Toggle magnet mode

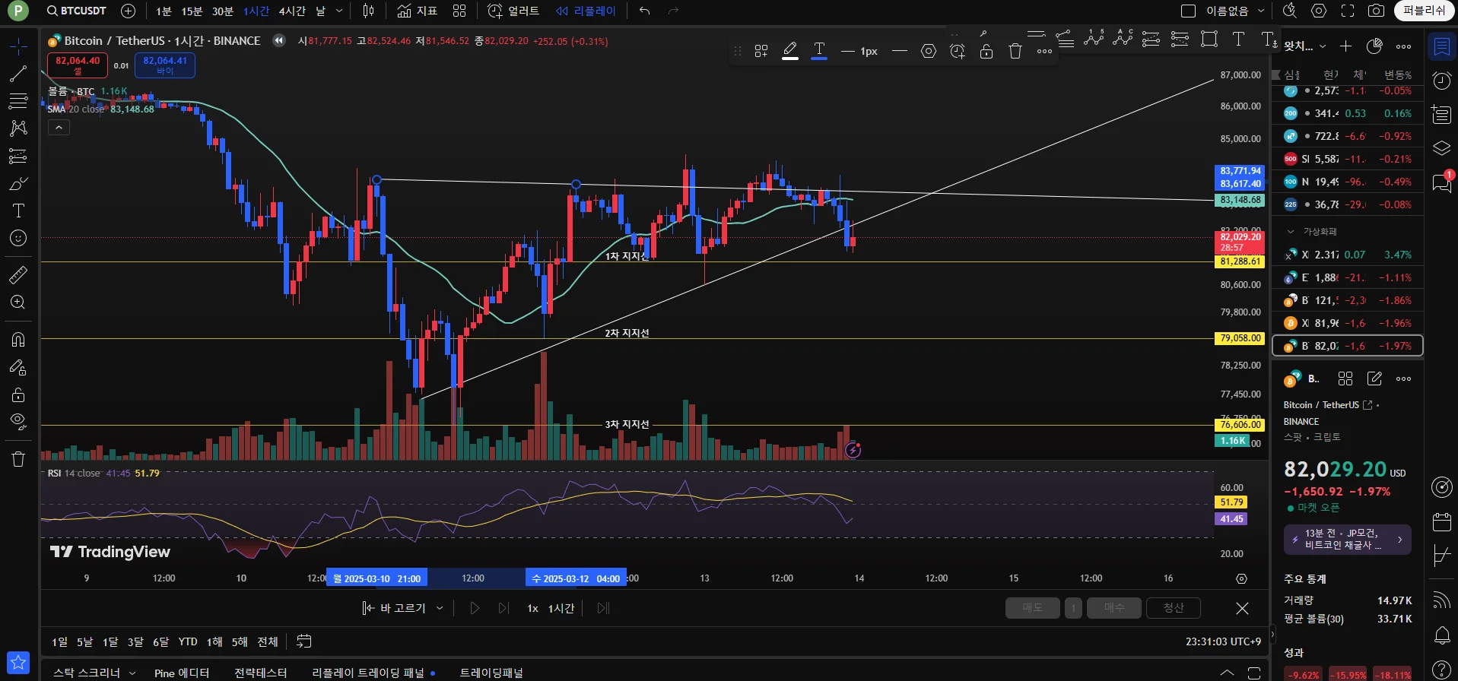[18, 339]
